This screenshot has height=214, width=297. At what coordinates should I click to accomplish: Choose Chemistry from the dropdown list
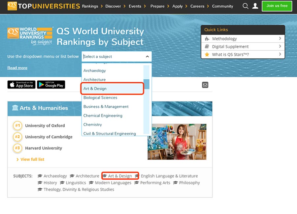pyautogui.click(x=113, y=124)
